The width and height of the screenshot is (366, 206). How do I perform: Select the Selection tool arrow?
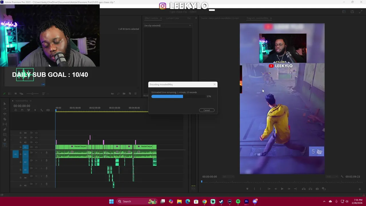5,104
